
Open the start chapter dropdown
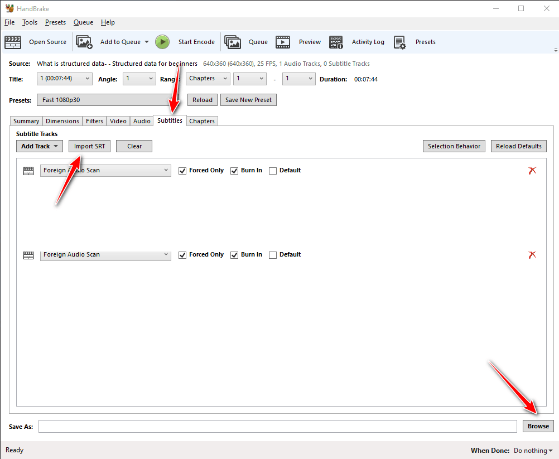[250, 79]
